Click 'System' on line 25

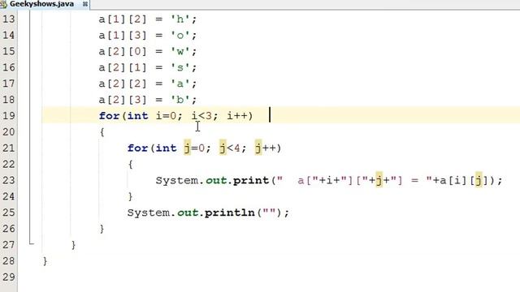tap(149, 213)
